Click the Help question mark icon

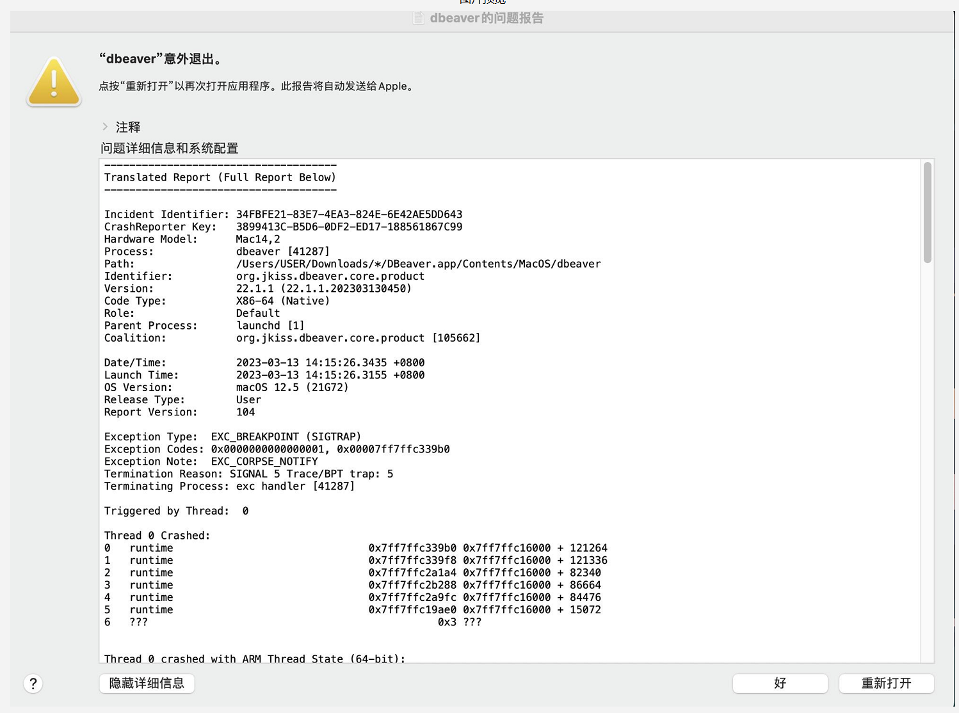(x=33, y=684)
